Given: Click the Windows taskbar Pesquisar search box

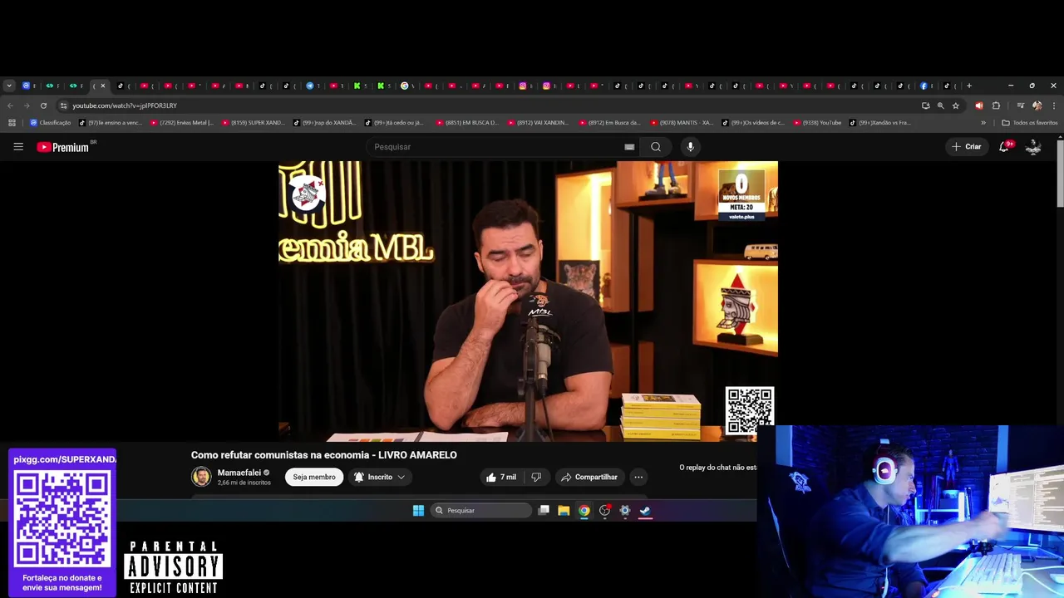Looking at the screenshot, I should (480, 511).
